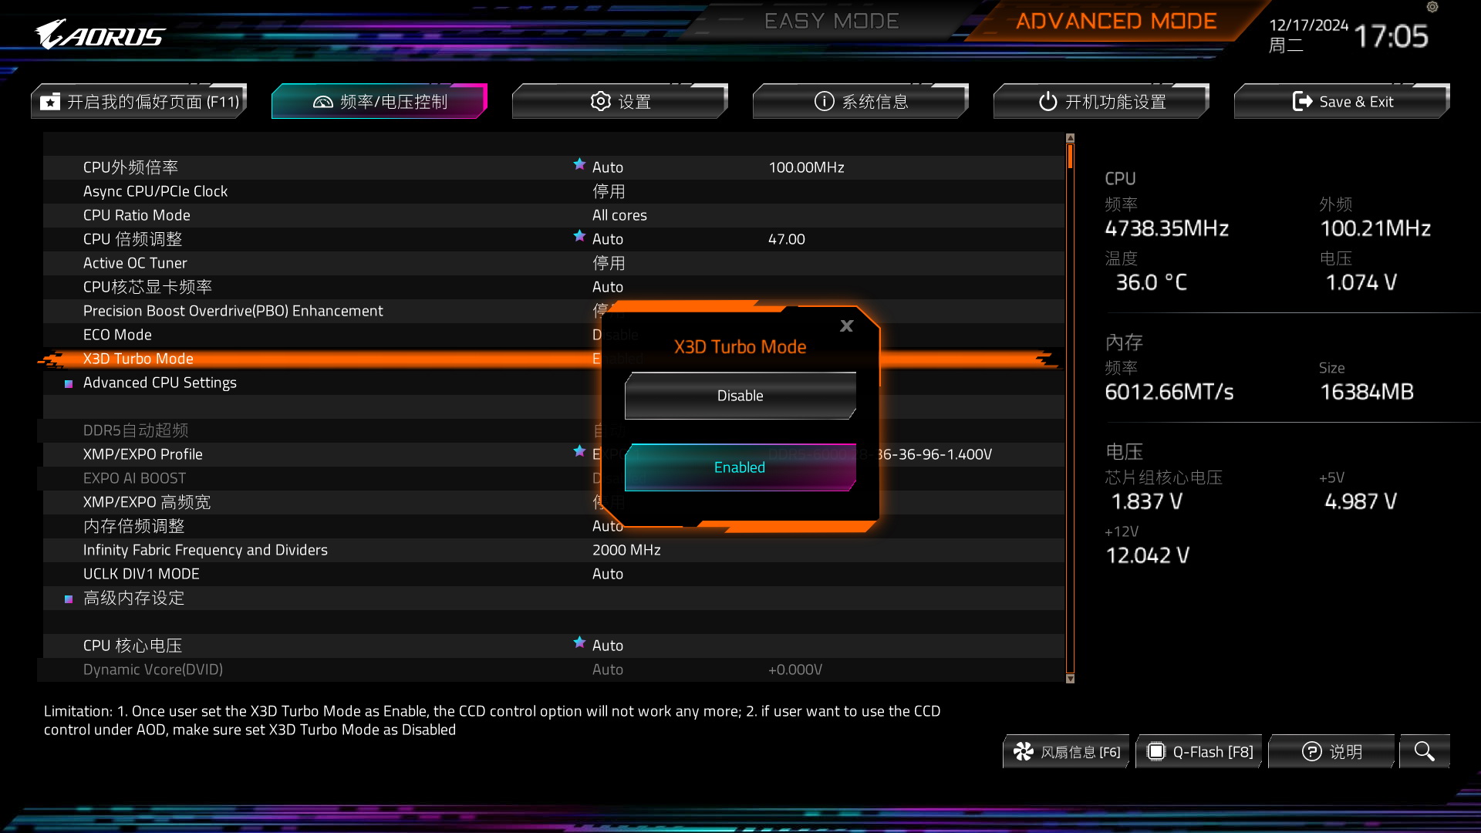The image size is (1481, 833).
Task: Click scrollbar down arrow of settings list
Action: [x=1070, y=679]
